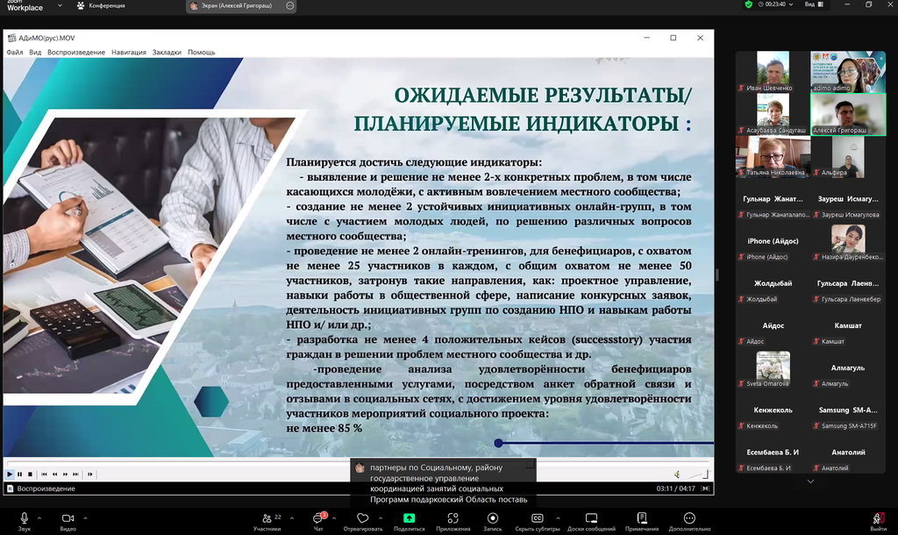The image size is (898, 535).
Task: Select Алексей Григораш participant video thumbnail
Action: (847, 114)
